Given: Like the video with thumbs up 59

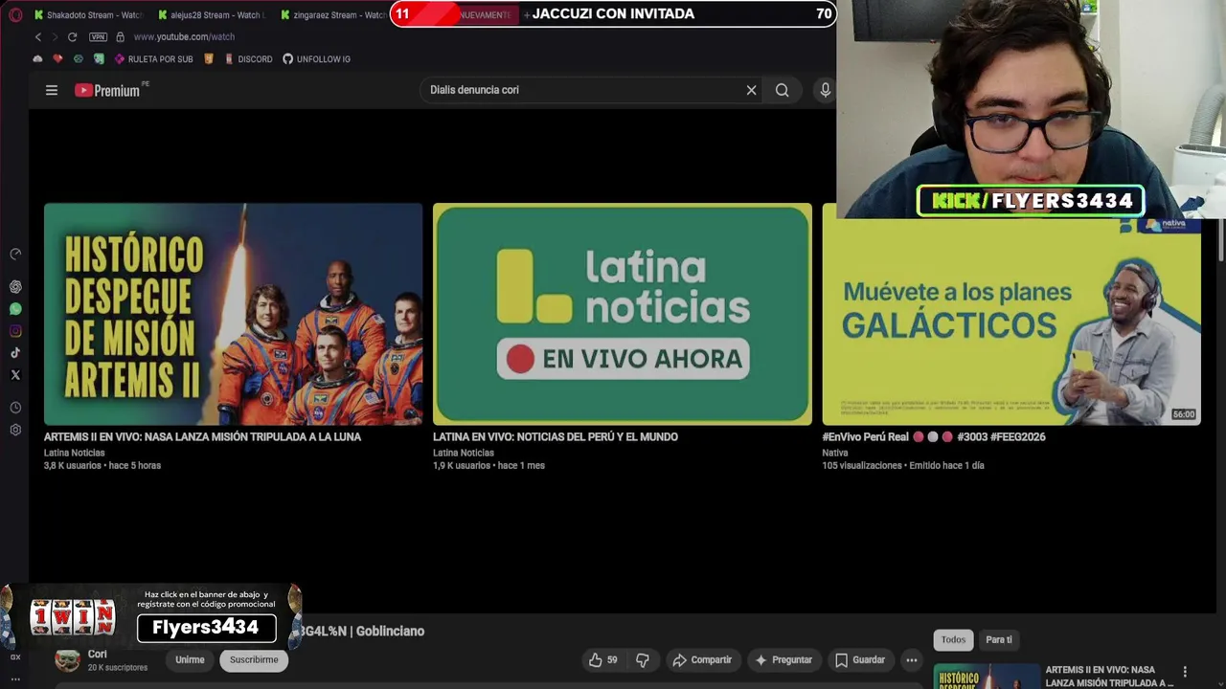Looking at the screenshot, I should (602, 659).
